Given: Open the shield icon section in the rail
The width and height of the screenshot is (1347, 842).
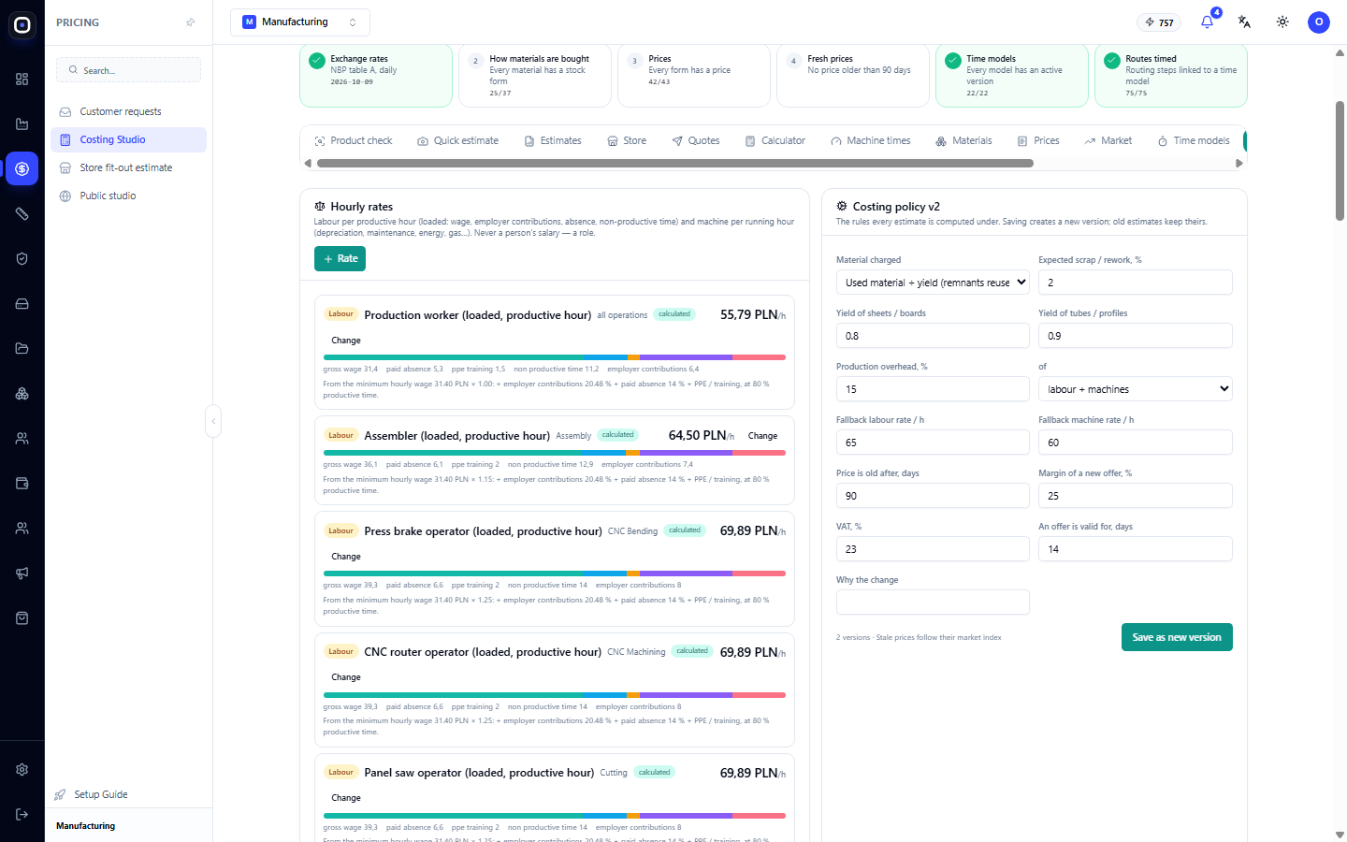Looking at the screenshot, I should coord(22,258).
